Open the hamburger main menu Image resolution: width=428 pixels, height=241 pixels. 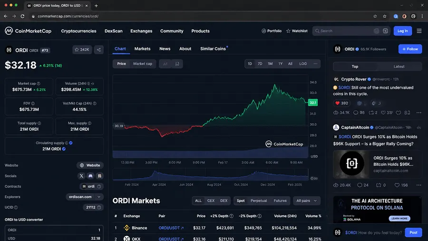pos(419,31)
